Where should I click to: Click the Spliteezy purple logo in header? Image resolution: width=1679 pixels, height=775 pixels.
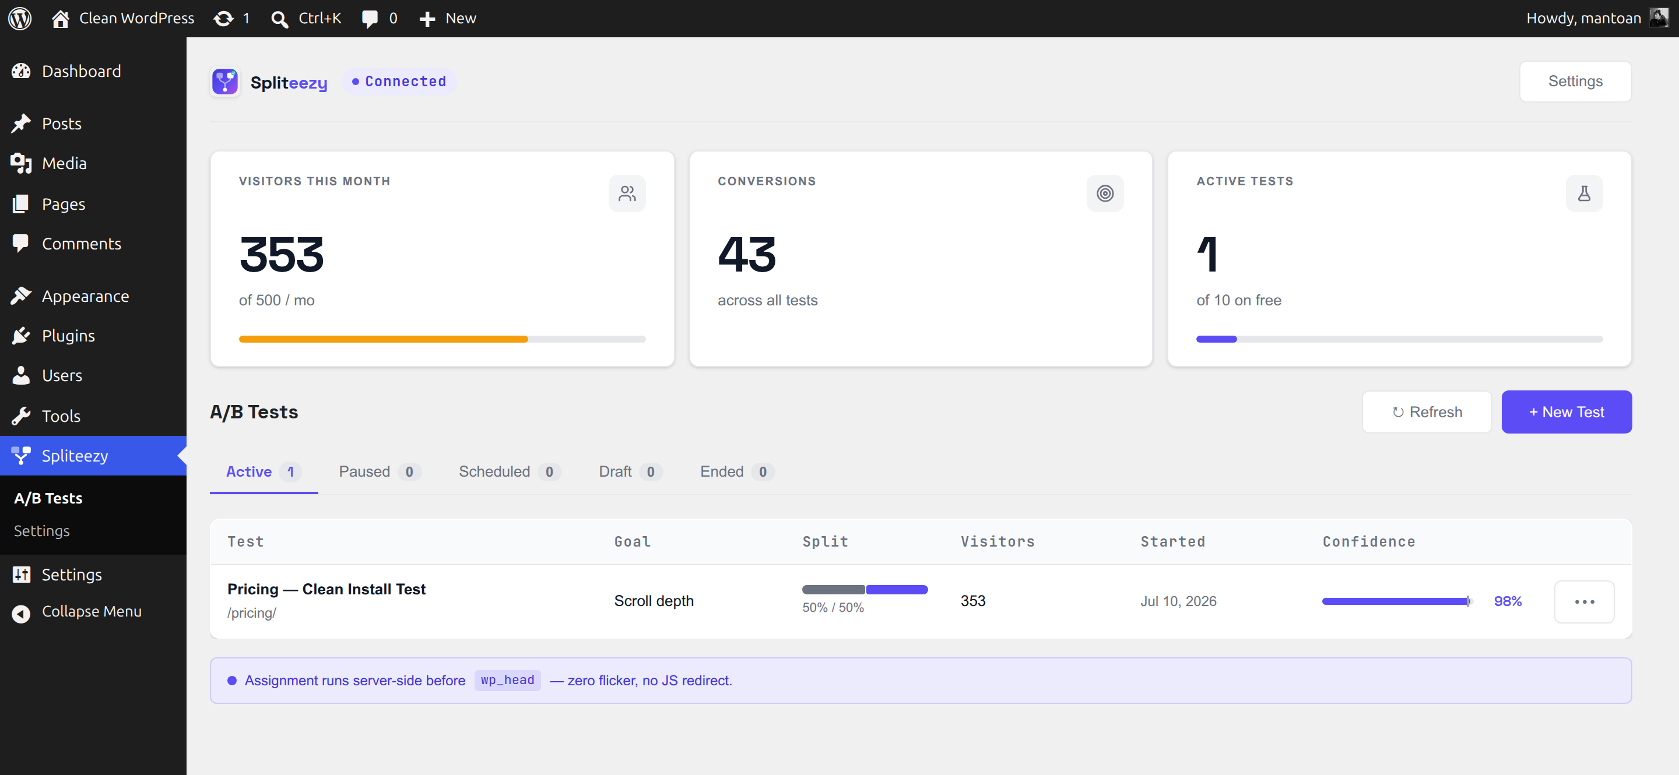[225, 82]
